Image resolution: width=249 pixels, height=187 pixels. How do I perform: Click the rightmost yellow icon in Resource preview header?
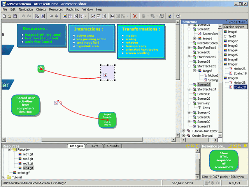pos(245,146)
